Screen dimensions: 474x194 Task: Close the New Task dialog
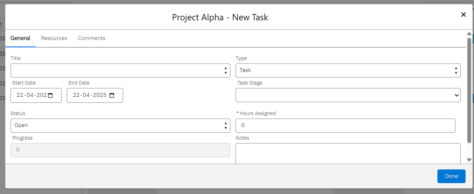pyautogui.click(x=463, y=15)
